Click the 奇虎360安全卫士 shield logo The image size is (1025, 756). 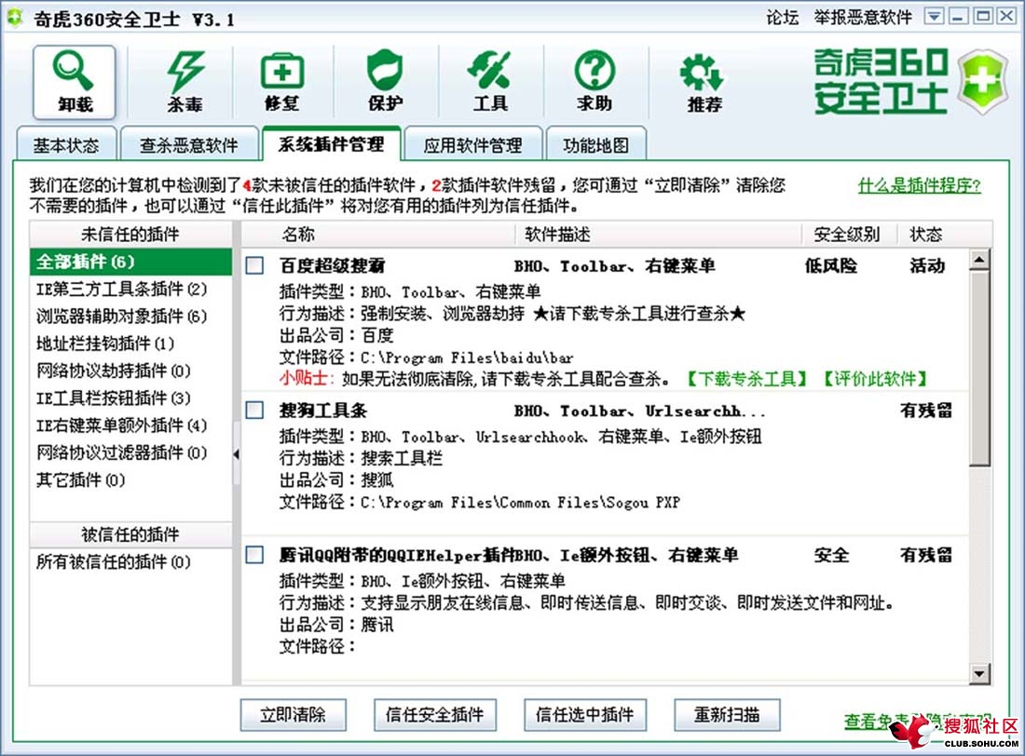pyautogui.click(x=981, y=82)
